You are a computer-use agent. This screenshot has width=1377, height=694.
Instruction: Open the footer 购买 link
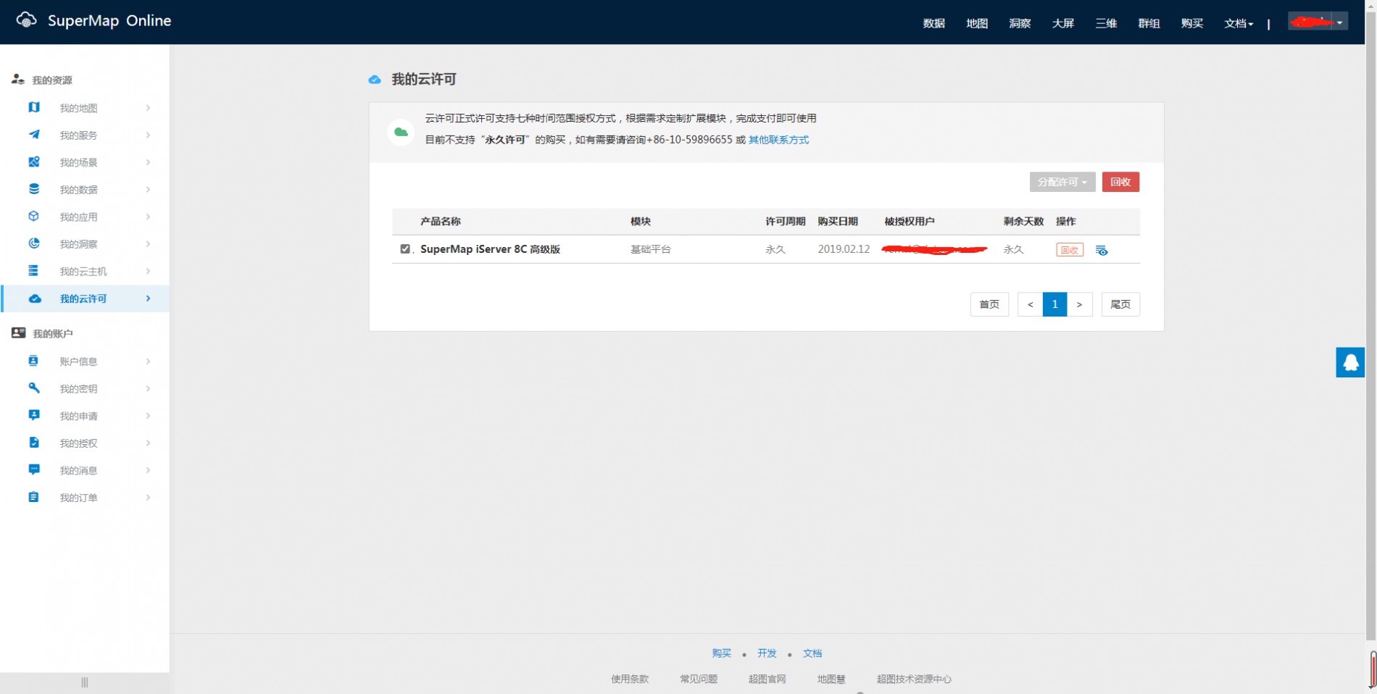[721, 653]
